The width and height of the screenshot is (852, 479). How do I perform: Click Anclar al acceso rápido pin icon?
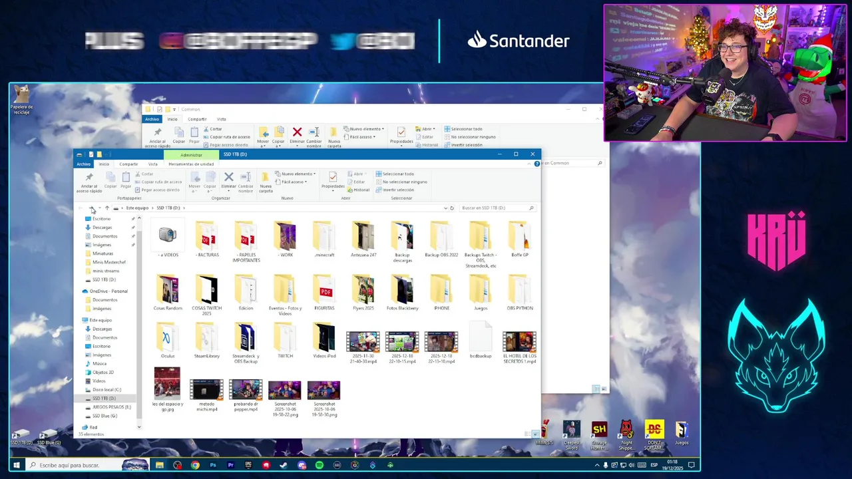coord(89,177)
